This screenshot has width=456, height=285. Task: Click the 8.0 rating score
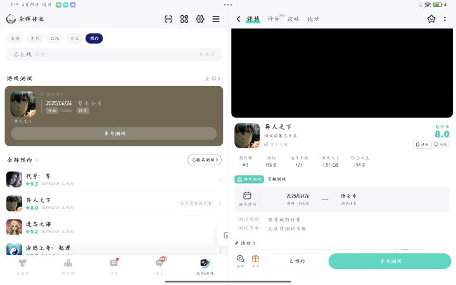[x=442, y=134]
